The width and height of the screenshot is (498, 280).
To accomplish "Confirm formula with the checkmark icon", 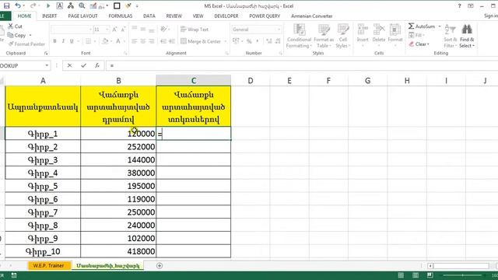I will 83,65.
